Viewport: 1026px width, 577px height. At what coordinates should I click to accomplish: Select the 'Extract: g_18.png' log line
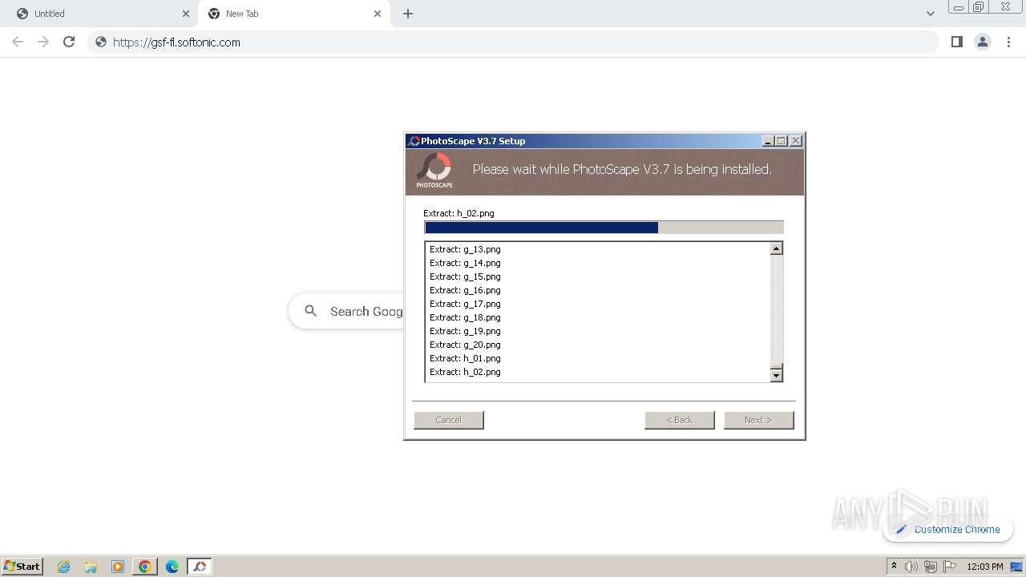(x=465, y=317)
